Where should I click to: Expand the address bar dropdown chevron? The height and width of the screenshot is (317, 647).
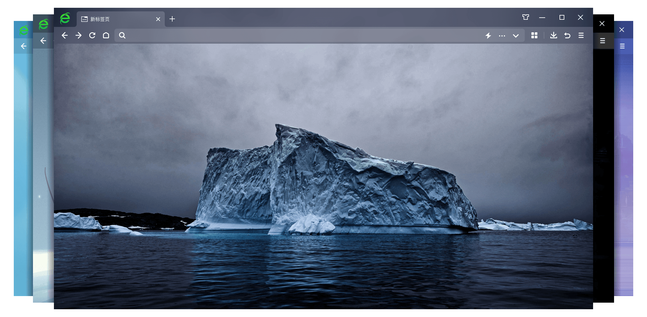516,36
